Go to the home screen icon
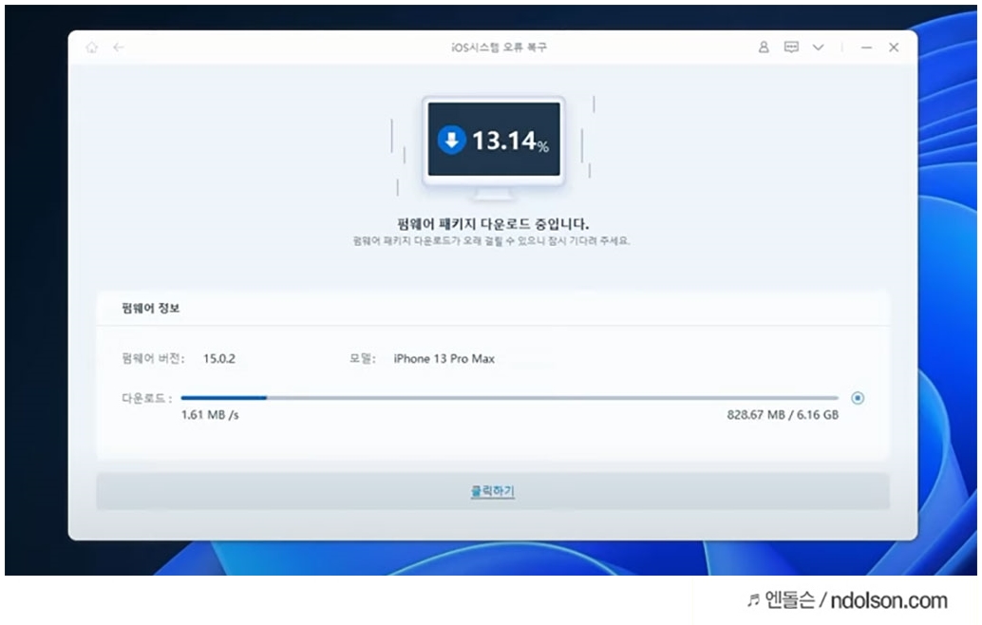 [92, 47]
